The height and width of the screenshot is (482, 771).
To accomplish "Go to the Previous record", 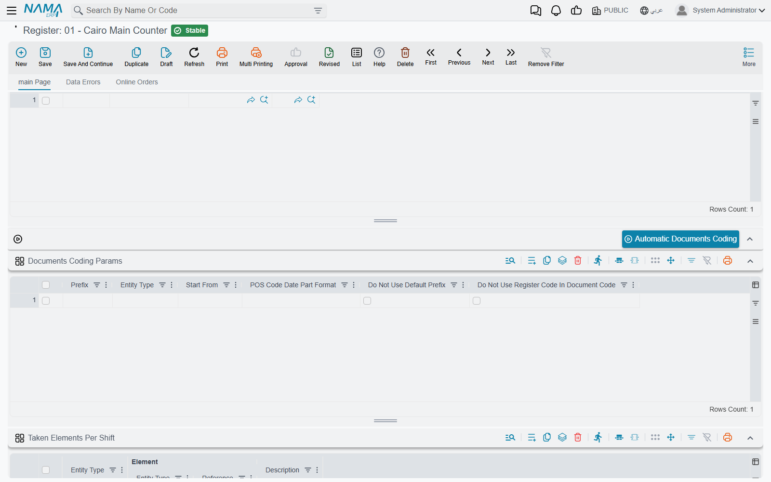I will click(x=459, y=56).
